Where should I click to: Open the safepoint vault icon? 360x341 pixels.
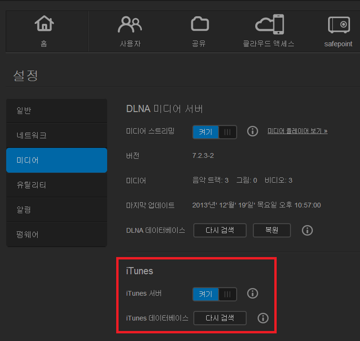[338, 24]
